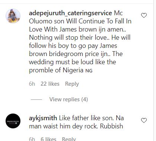Click the horizontal line beside View replies
The width and height of the screenshot is (156, 141).
[36, 99]
